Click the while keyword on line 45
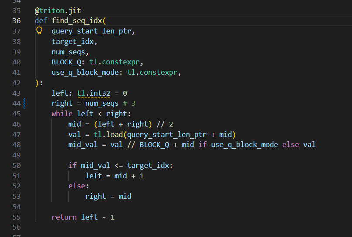The height and width of the screenshot is (237, 352). [x=62, y=114]
